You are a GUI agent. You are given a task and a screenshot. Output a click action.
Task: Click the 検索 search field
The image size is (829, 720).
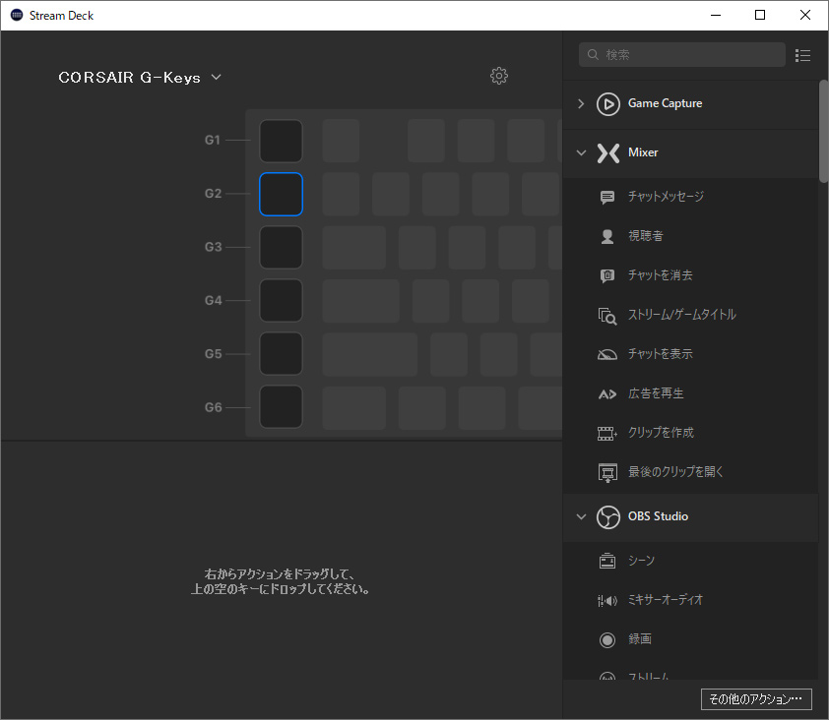[682, 54]
